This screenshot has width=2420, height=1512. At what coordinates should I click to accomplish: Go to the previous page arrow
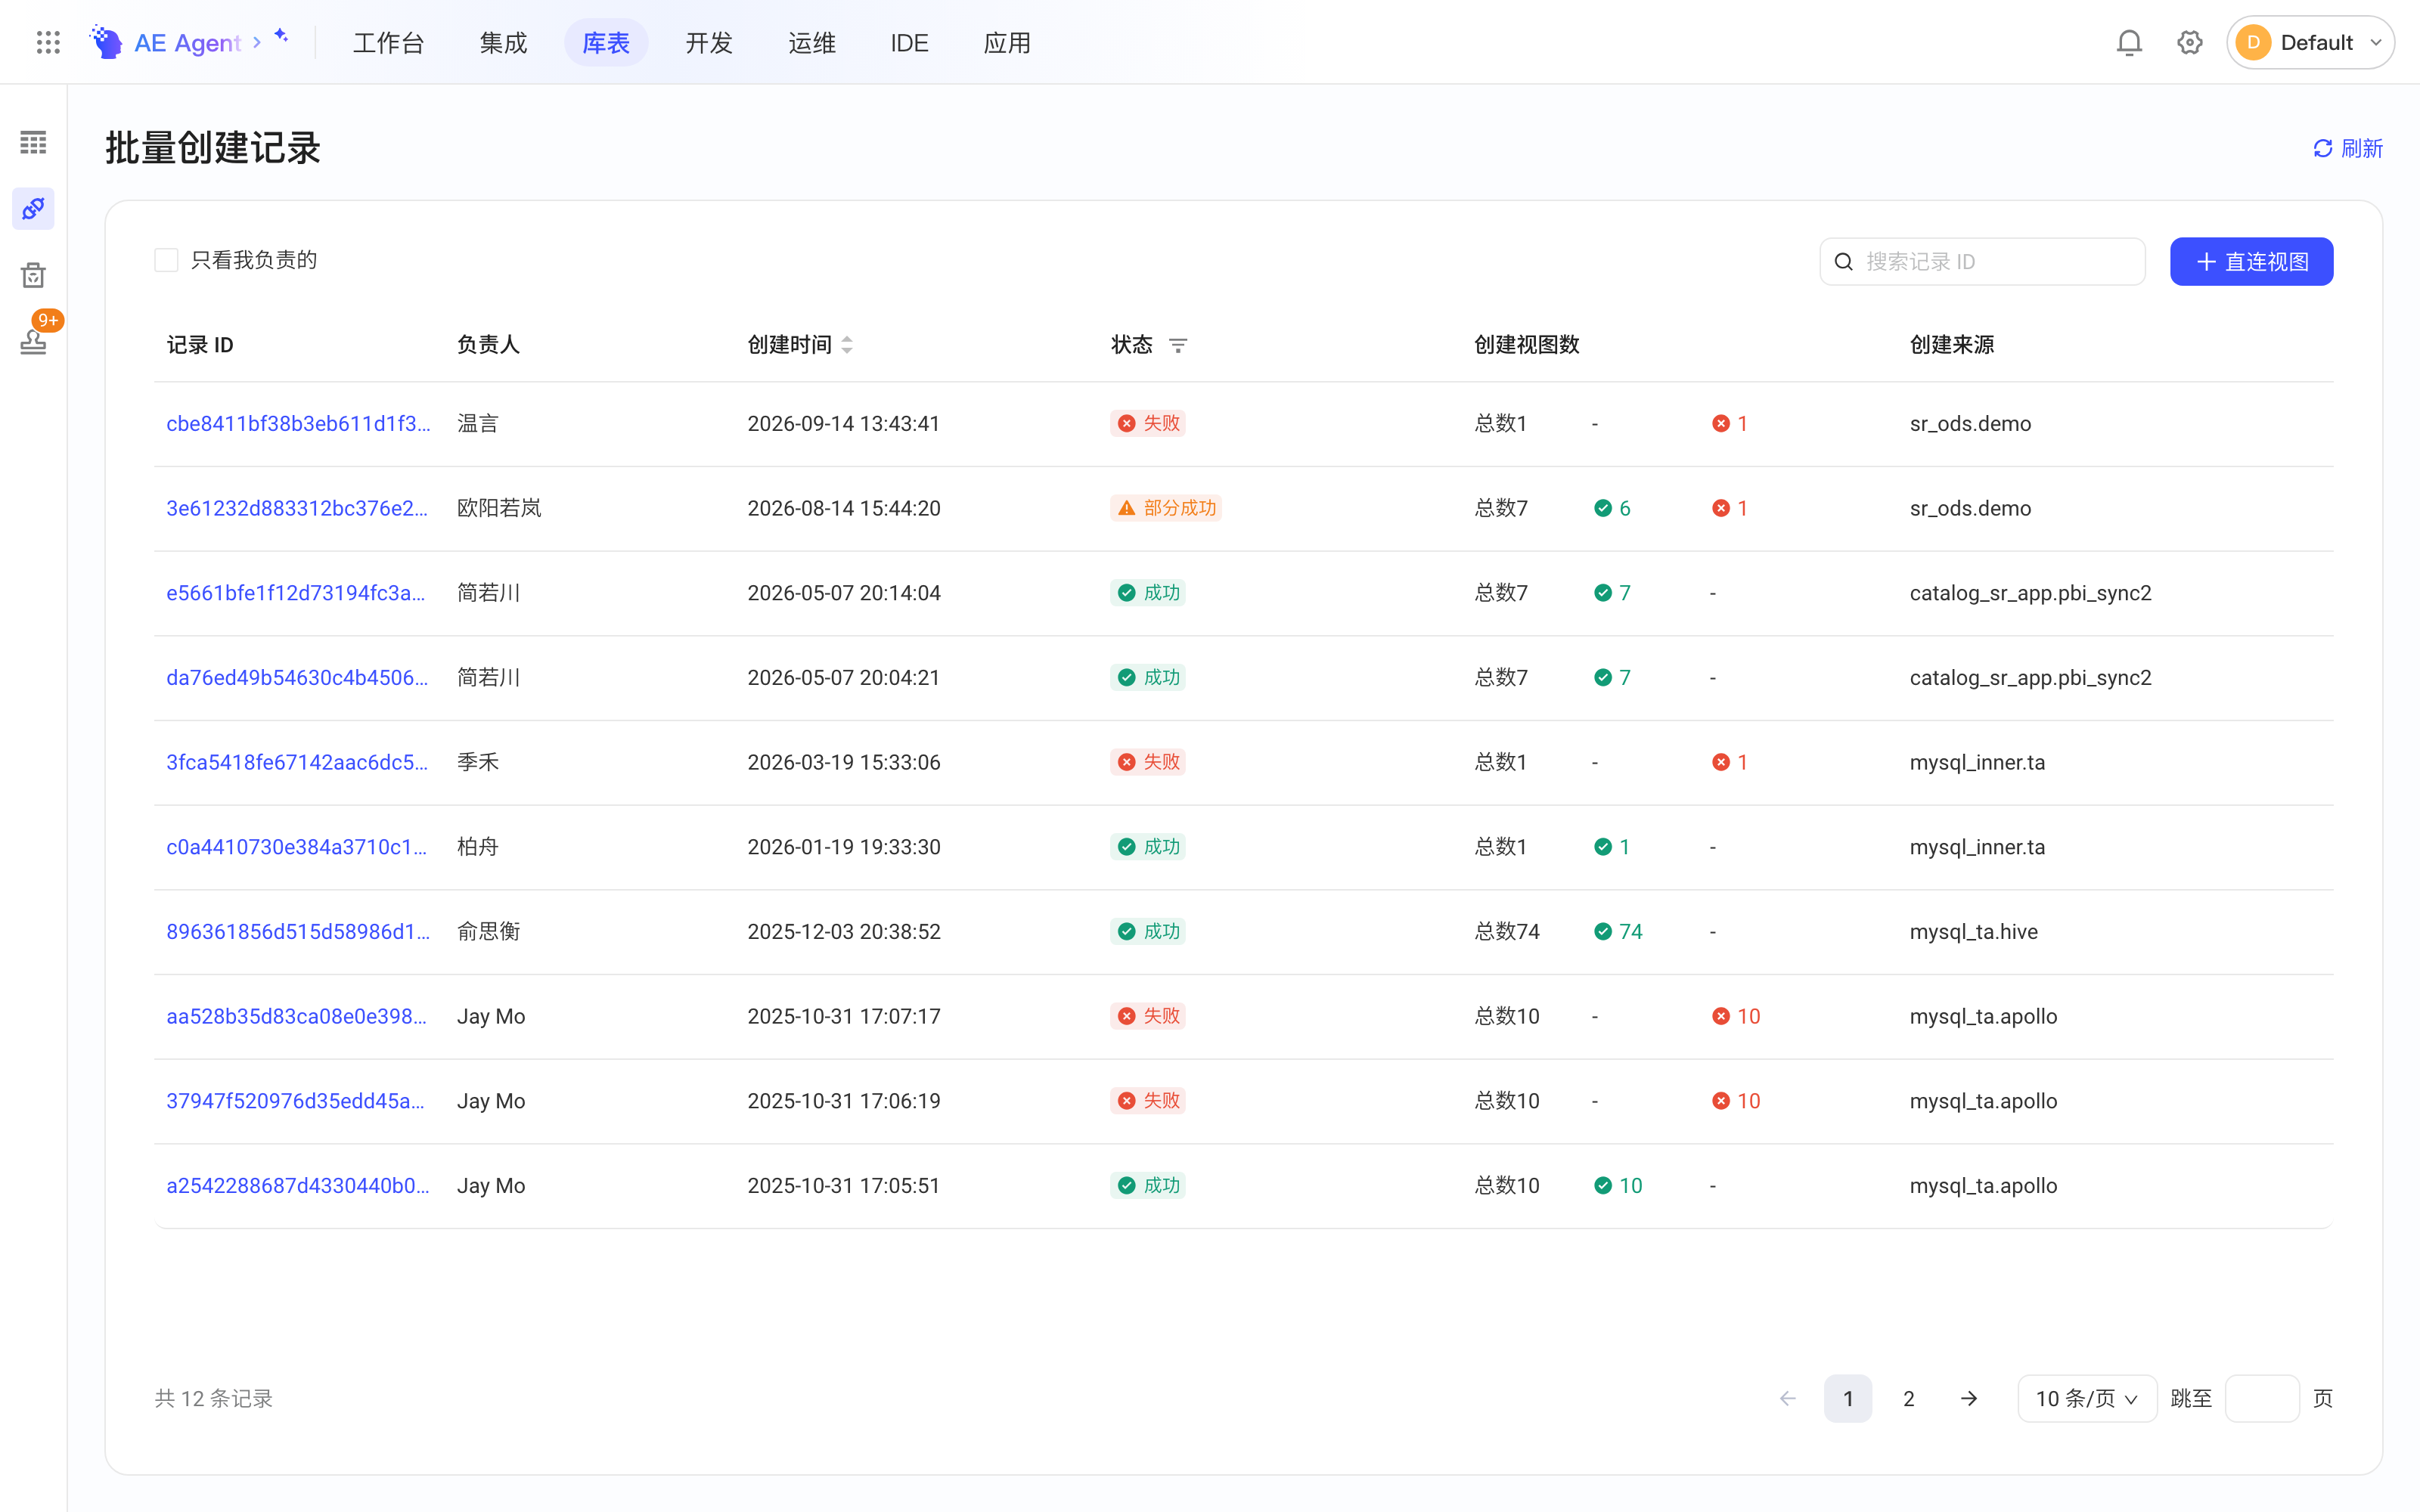pyautogui.click(x=1788, y=1399)
